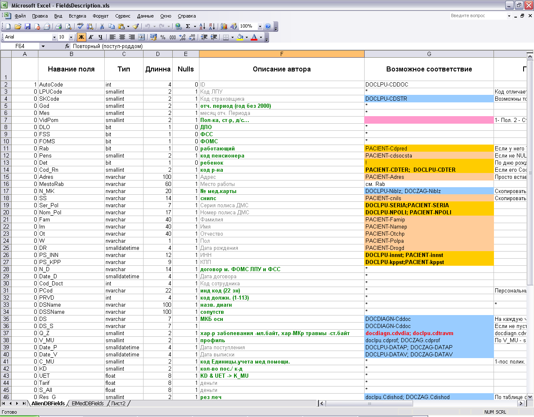
Task: Increase decimal places icon
Action: [182, 37]
